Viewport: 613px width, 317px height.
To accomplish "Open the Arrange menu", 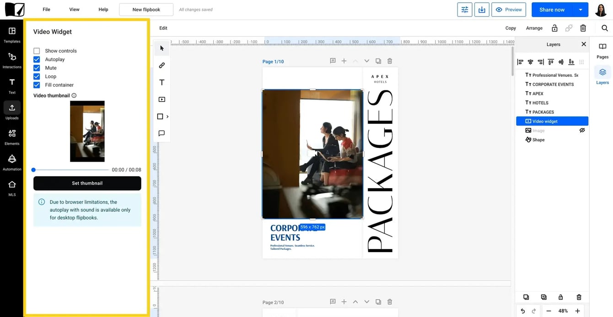I will coord(534,28).
